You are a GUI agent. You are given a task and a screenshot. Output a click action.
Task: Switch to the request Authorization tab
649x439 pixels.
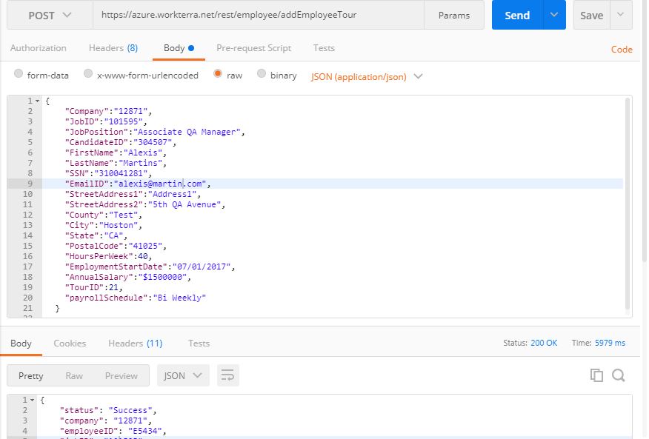click(38, 48)
